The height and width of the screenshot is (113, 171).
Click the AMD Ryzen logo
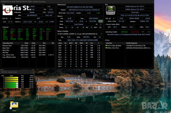[7, 10]
